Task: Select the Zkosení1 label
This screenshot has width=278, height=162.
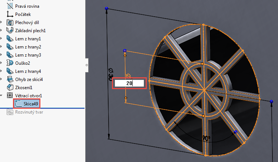Action: point(24,88)
